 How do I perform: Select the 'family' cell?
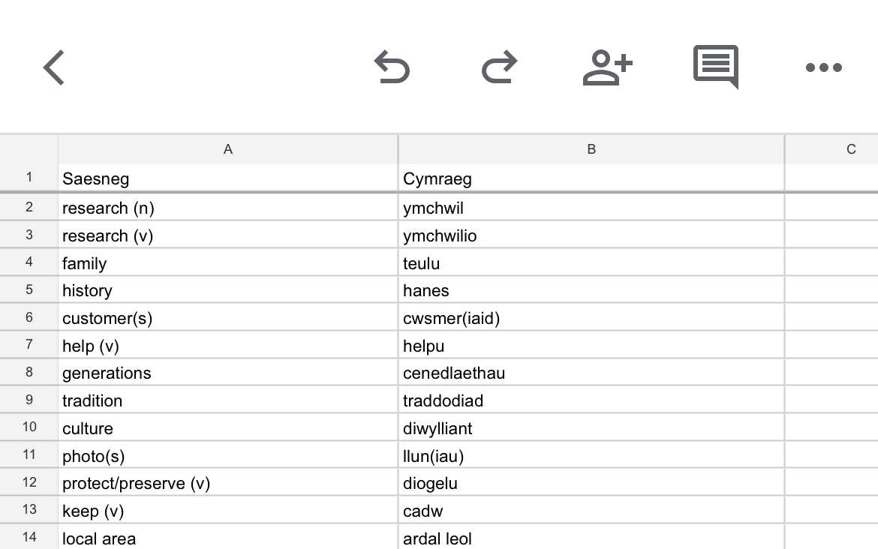[x=228, y=262]
